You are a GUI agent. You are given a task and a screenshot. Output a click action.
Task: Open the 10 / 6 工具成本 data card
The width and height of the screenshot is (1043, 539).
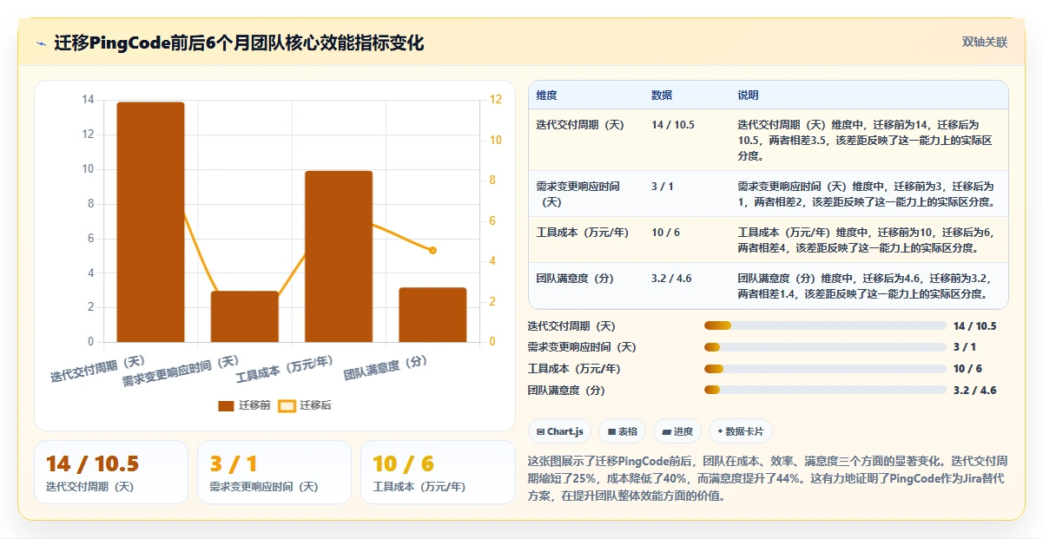(x=439, y=472)
